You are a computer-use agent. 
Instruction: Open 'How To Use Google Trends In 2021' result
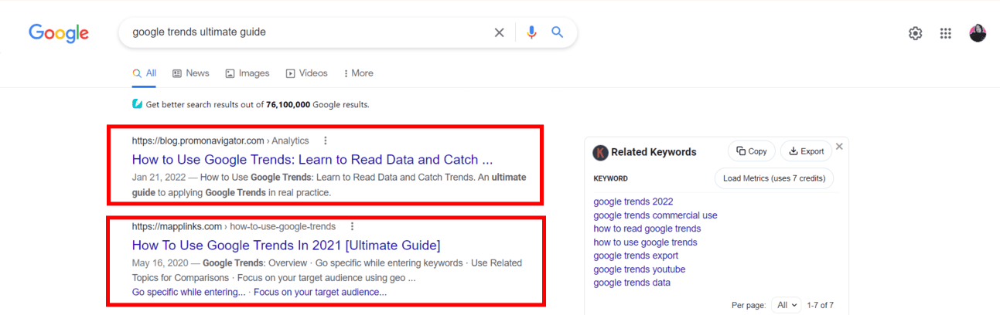[286, 246]
